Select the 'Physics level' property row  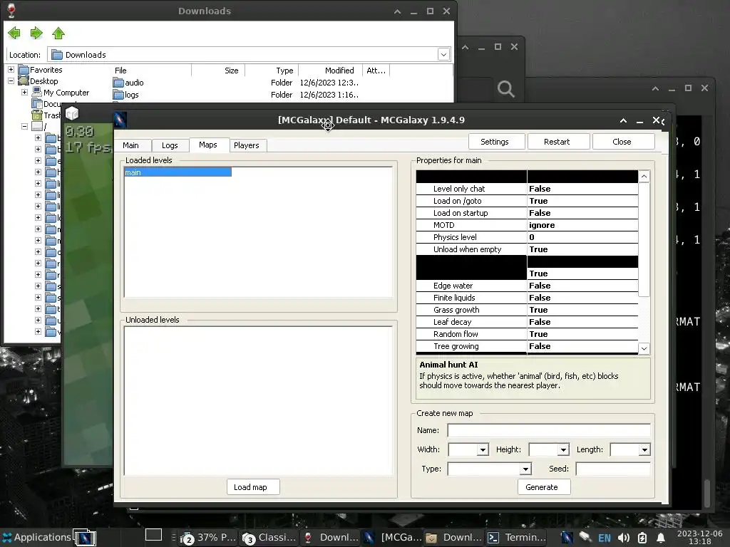[527, 237]
